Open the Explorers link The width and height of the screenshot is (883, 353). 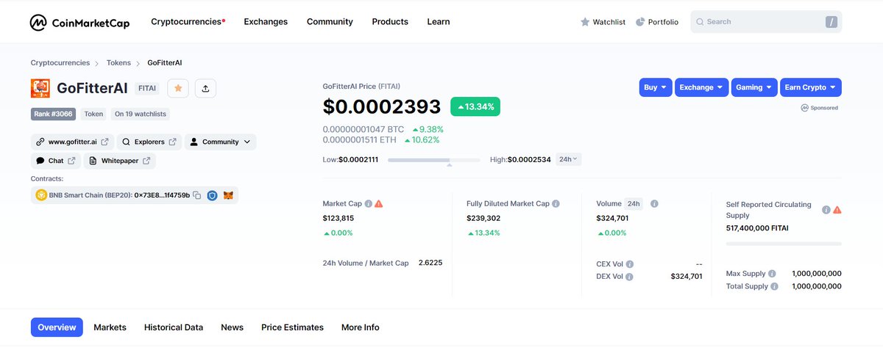(x=149, y=142)
